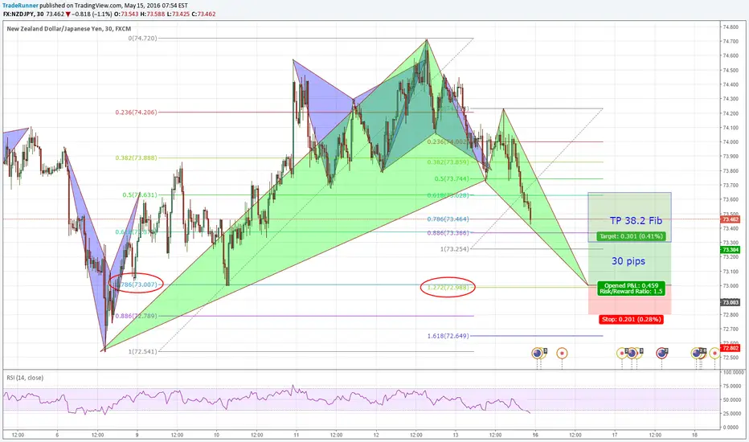Image resolution: width=749 pixels, height=442 pixels.
Task: Click the dark 73.003 price axis label
Action: pyautogui.click(x=731, y=302)
